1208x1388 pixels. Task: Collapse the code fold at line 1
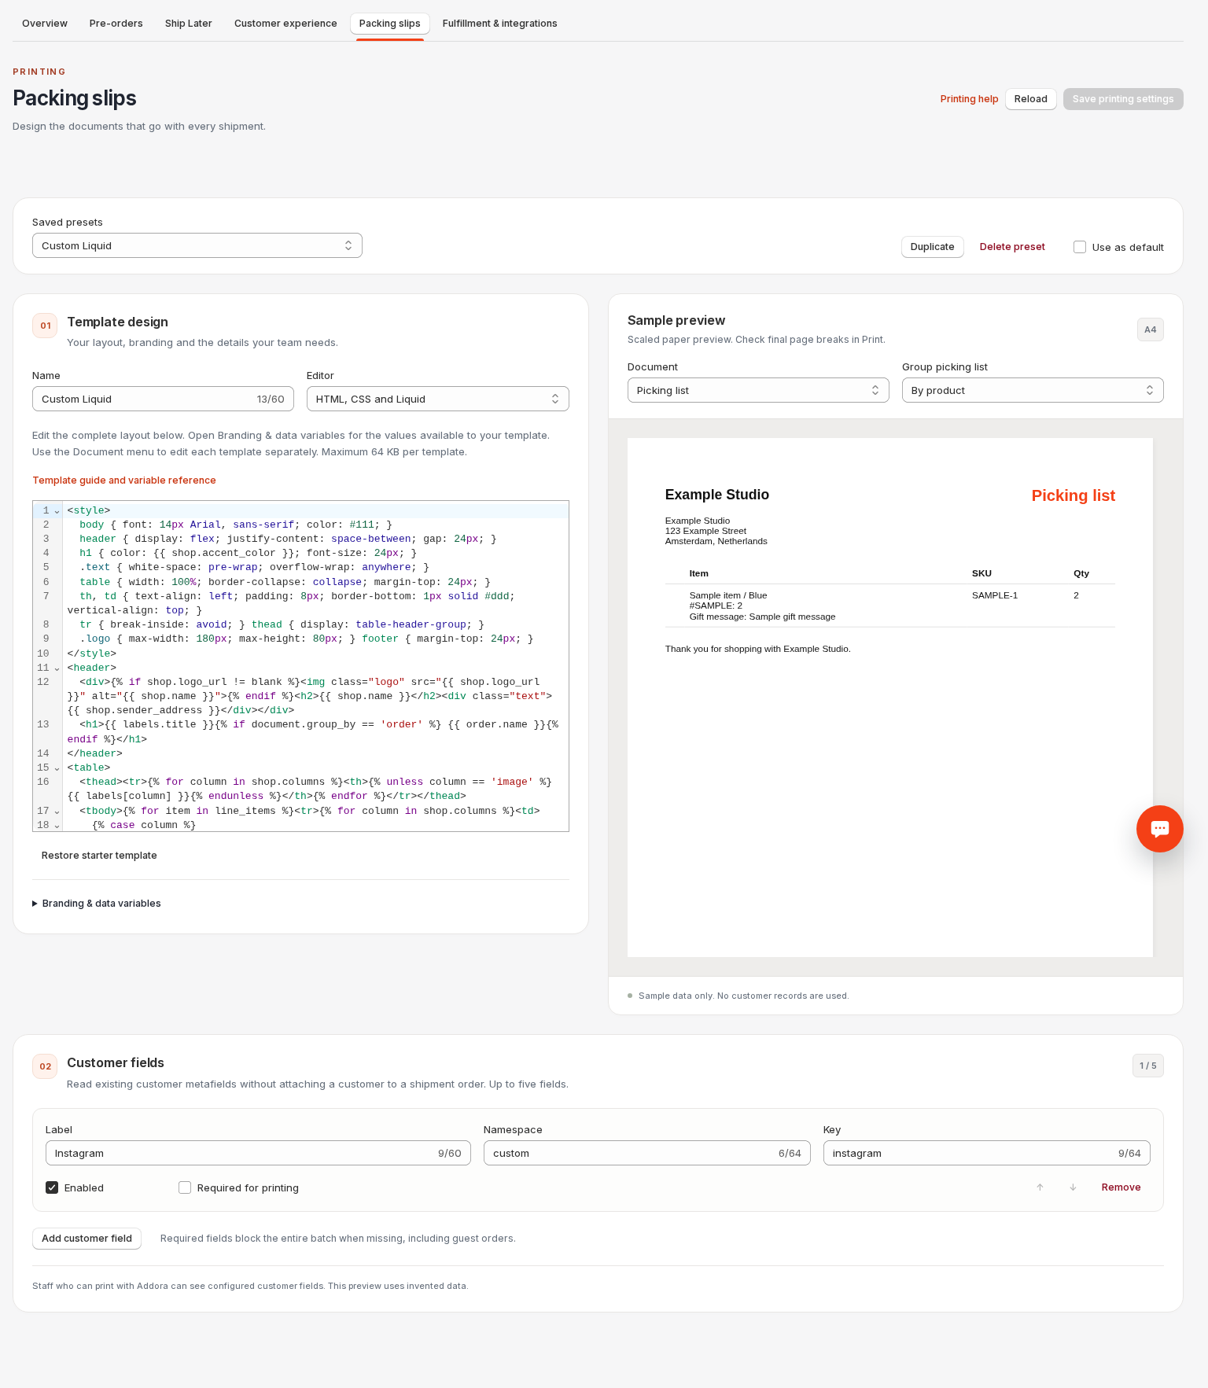(x=57, y=511)
